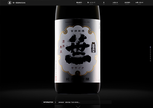153x108 pixels.
Task: Jump to the last page indicator dot
Action: pyautogui.click(x=150, y=61)
